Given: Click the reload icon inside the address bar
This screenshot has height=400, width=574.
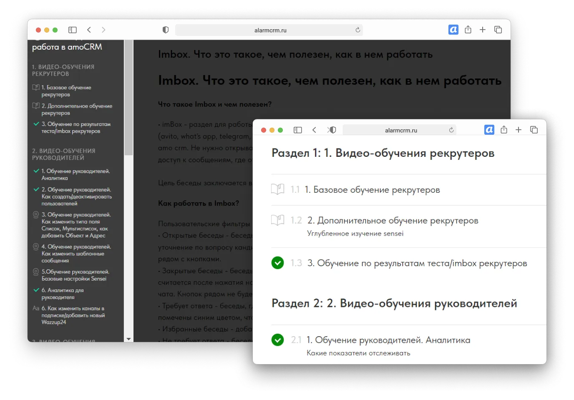Looking at the screenshot, I should [451, 130].
